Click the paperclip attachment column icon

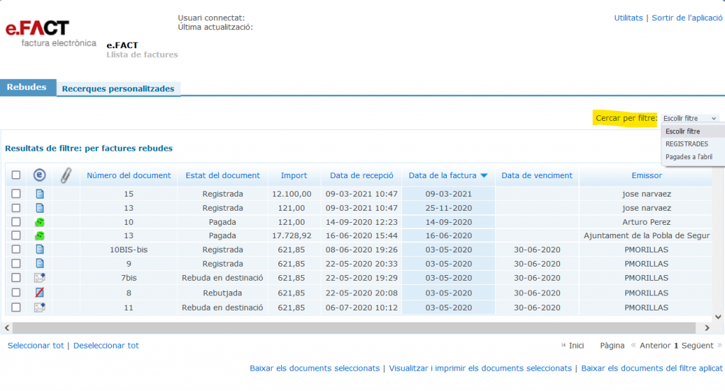click(x=65, y=175)
